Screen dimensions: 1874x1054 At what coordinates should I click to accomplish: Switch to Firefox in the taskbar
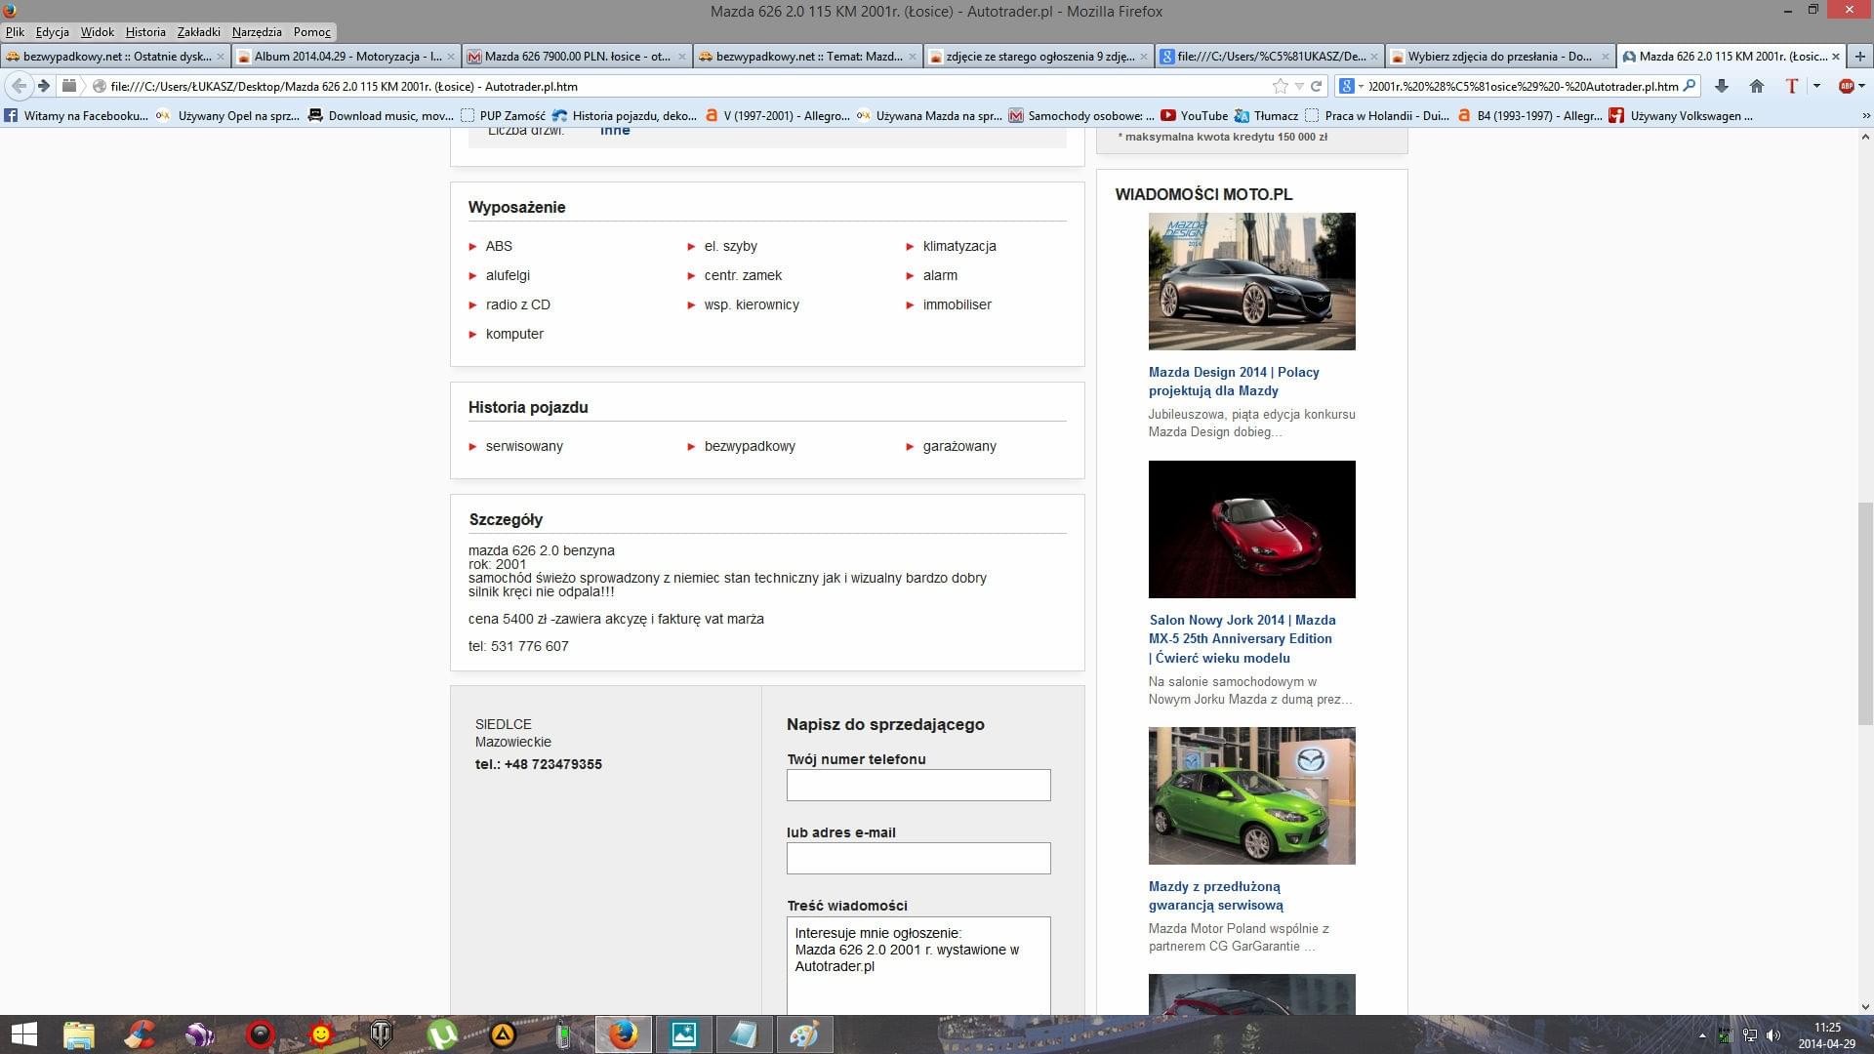tap(623, 1034)
